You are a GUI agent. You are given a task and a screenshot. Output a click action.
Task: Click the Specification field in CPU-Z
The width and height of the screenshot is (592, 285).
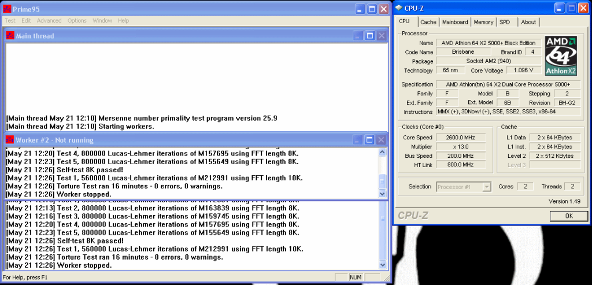[508, 84]
